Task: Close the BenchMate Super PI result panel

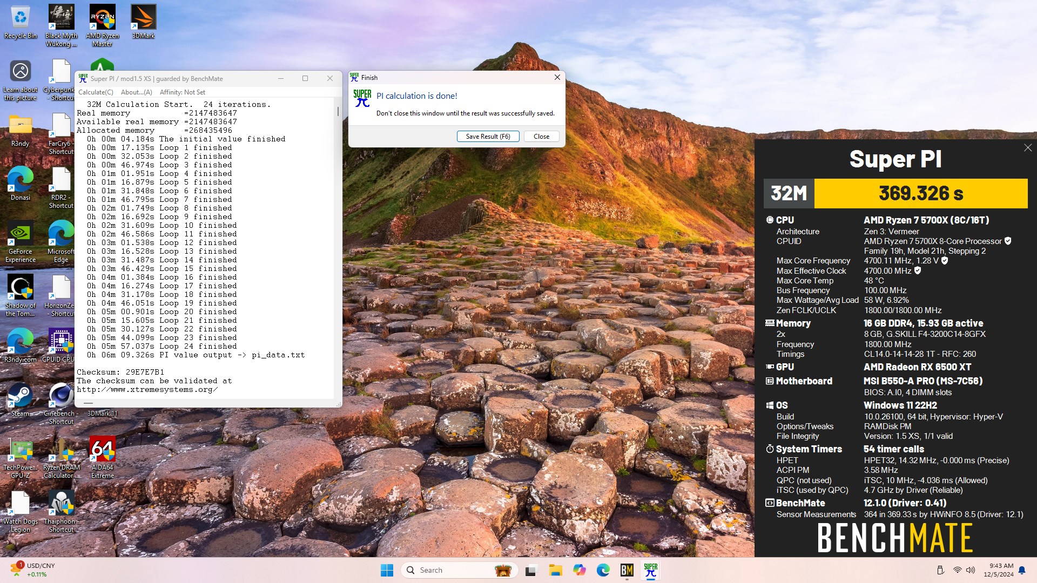Action: pyautogui.click(x=1027, y=148)
